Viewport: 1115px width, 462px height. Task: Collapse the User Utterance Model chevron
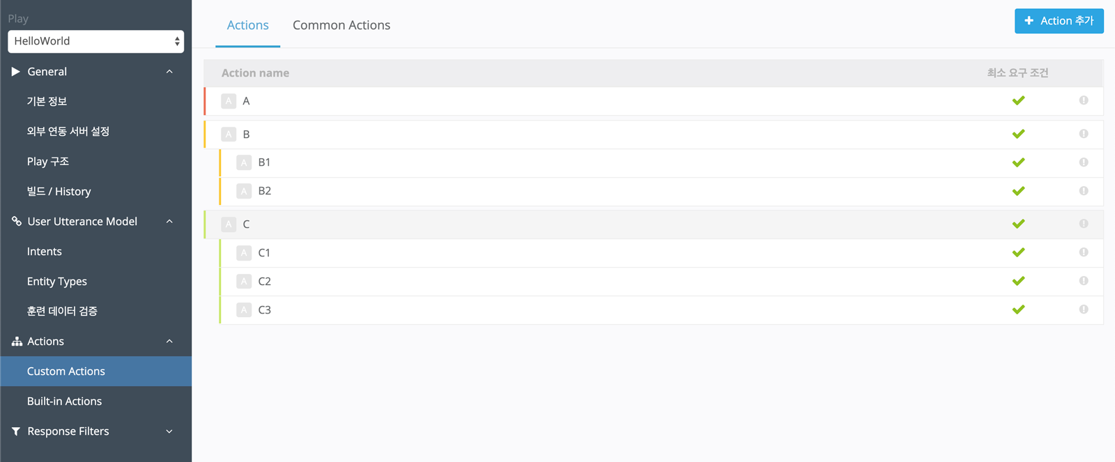(x=169, y=222)
